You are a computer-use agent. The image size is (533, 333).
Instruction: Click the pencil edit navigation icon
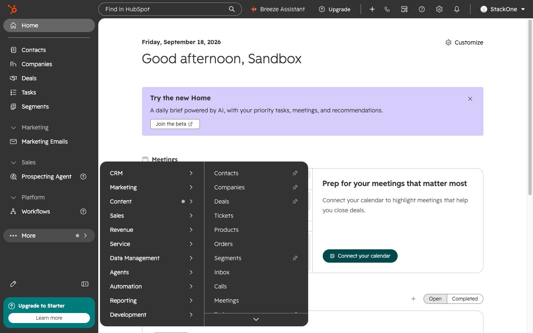(13, 284)
